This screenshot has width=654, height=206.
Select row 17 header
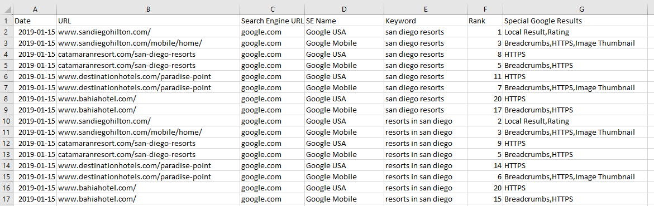pos(7,199)
